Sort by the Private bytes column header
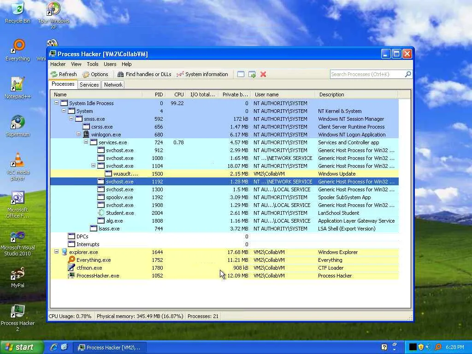 [235, 94]
